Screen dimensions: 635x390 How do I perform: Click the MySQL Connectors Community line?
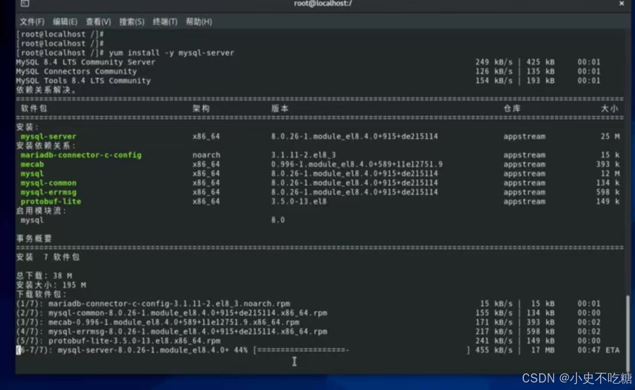(x=76, y=71)
